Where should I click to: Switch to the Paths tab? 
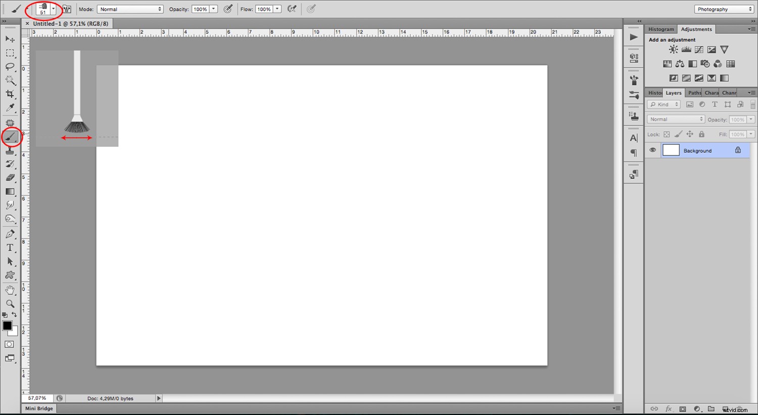coord(694,93)
